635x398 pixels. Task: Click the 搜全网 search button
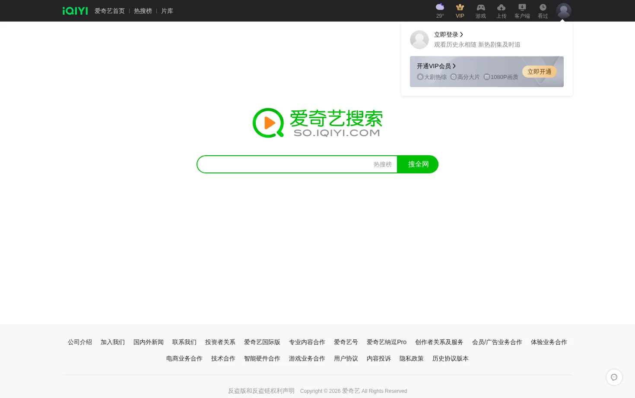point(418,164)
